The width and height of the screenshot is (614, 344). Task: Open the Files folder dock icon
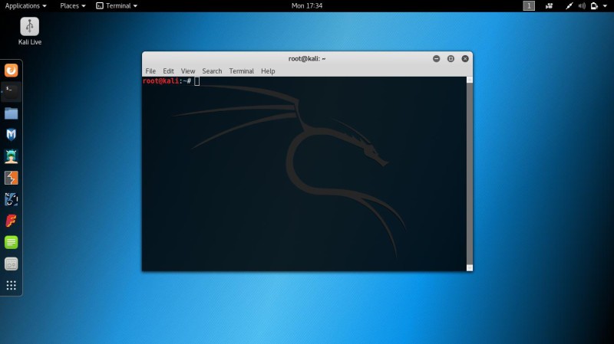11,113
